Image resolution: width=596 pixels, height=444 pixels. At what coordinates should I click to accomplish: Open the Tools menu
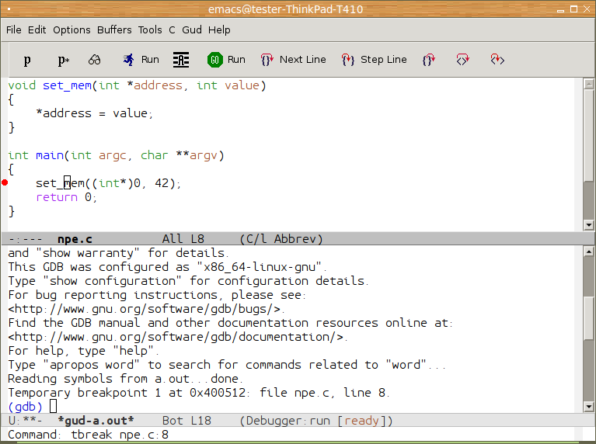[150, 29]
